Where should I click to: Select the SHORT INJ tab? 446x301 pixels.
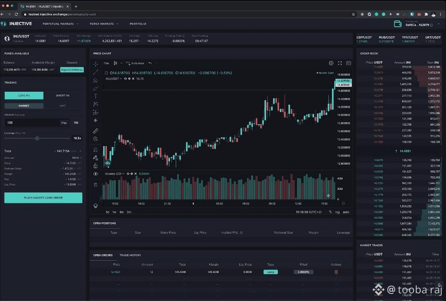[63, 95]
